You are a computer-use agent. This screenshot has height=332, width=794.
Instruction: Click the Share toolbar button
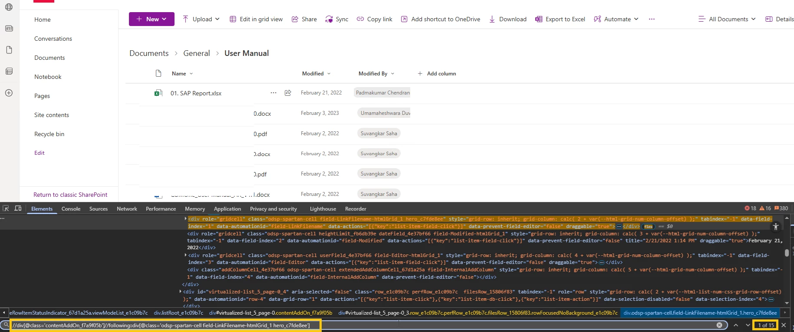[304, 19]
